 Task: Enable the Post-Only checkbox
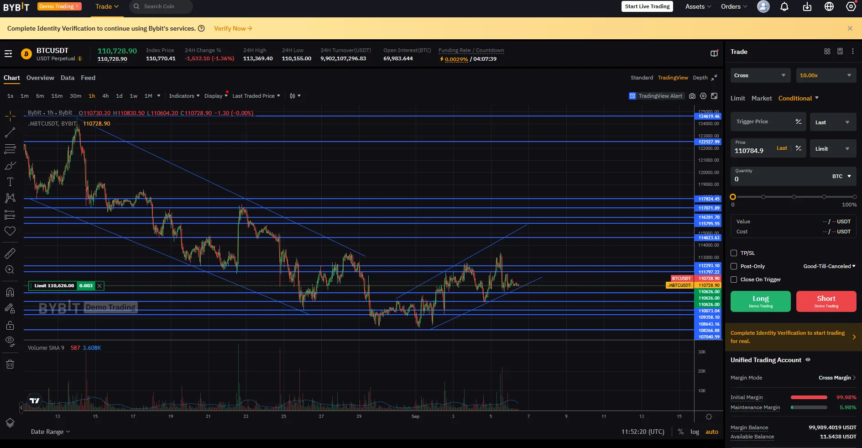pos(734,266)
